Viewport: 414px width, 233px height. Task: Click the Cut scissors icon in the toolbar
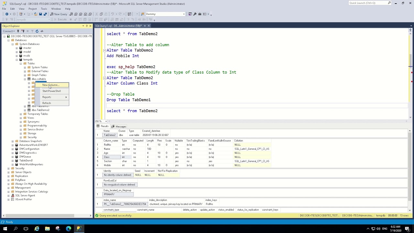pyautogui.click(x=96, y=14)
